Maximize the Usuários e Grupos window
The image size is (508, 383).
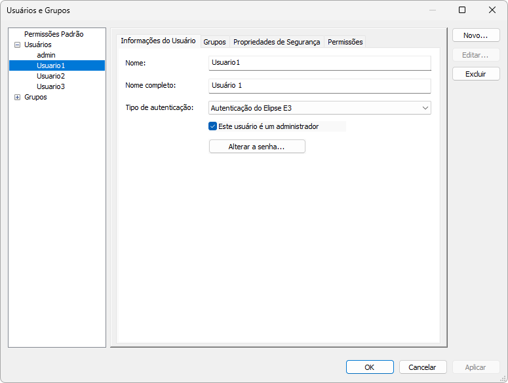(462, 10)
